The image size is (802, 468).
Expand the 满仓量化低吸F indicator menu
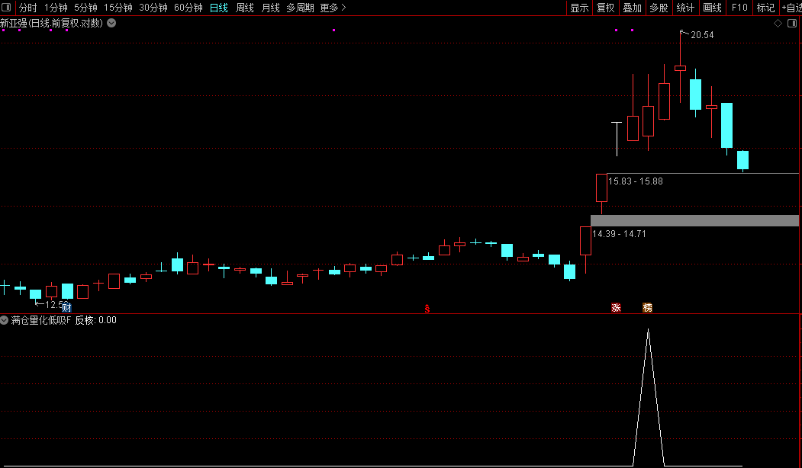click(4, 320)
